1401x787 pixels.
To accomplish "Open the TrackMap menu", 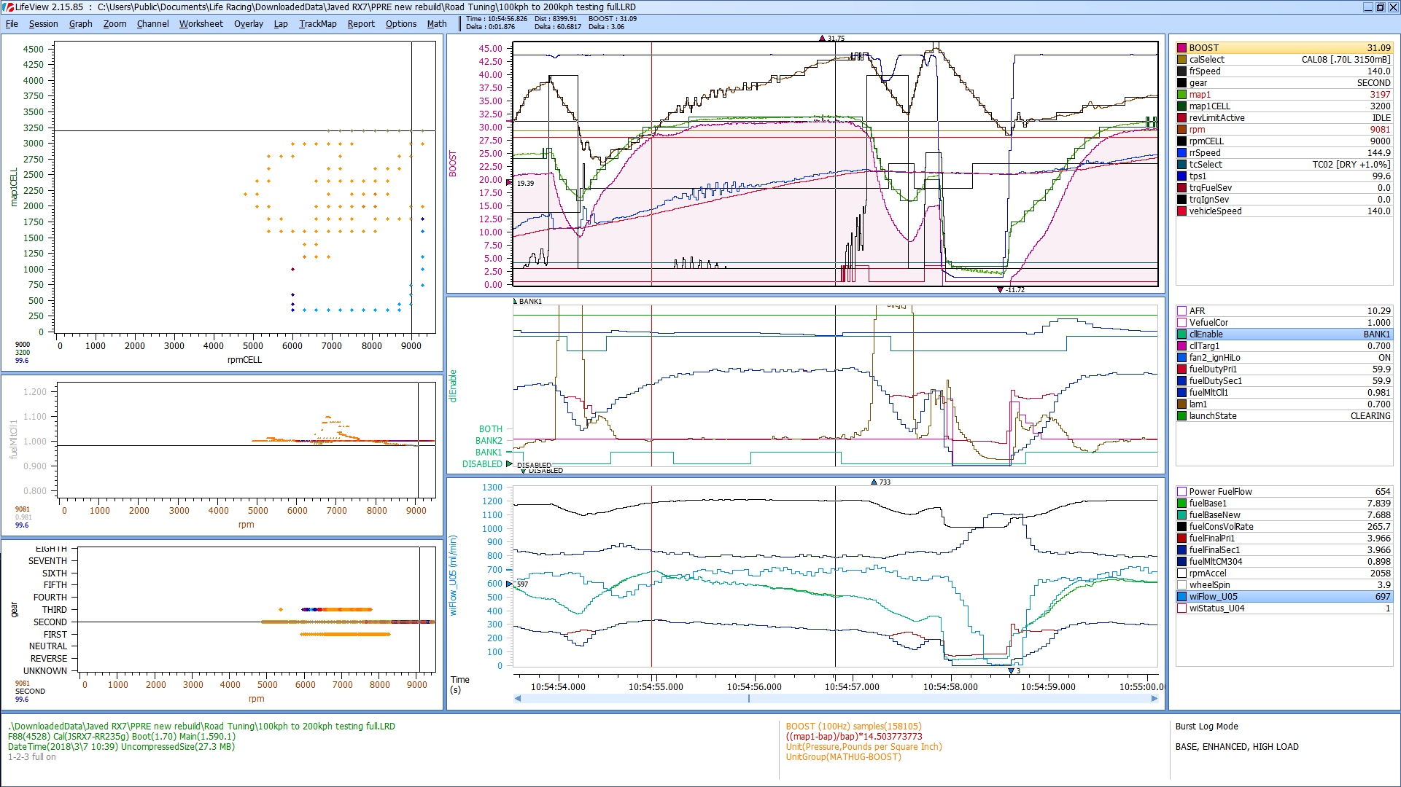I will tap(317, 24).
